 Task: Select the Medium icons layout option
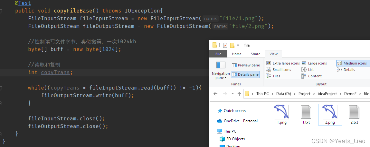click(x=352, y=63)
